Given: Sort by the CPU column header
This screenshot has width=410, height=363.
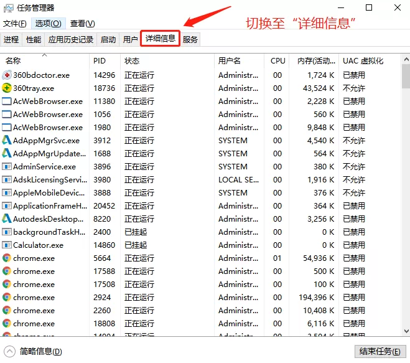Looking at the screenshot, I should pos(277,61).
